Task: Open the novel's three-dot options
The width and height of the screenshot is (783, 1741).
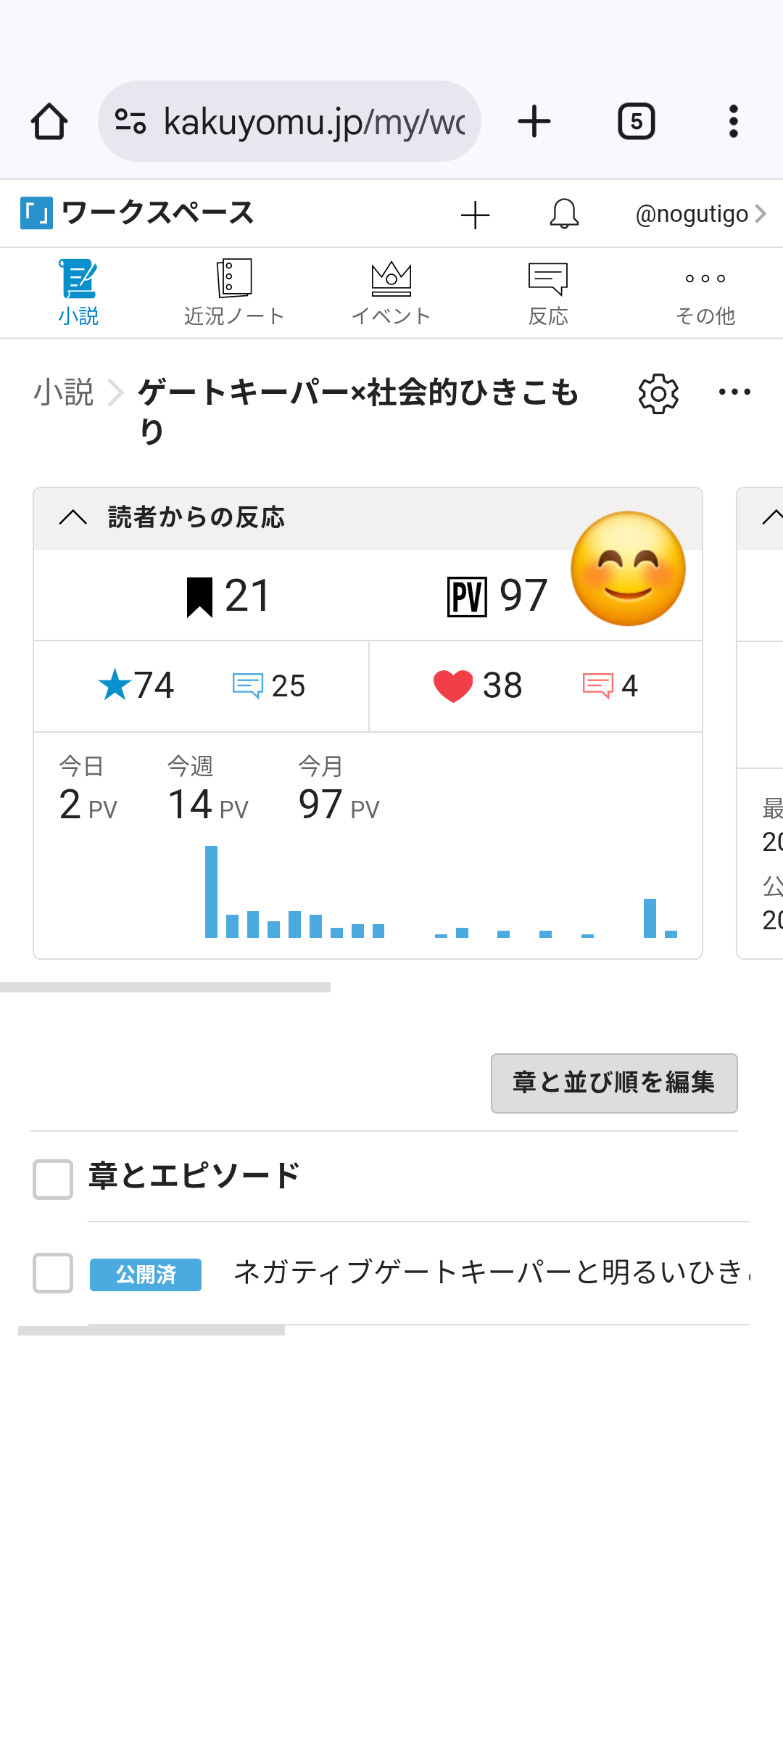Action: [x=734, y=392]
